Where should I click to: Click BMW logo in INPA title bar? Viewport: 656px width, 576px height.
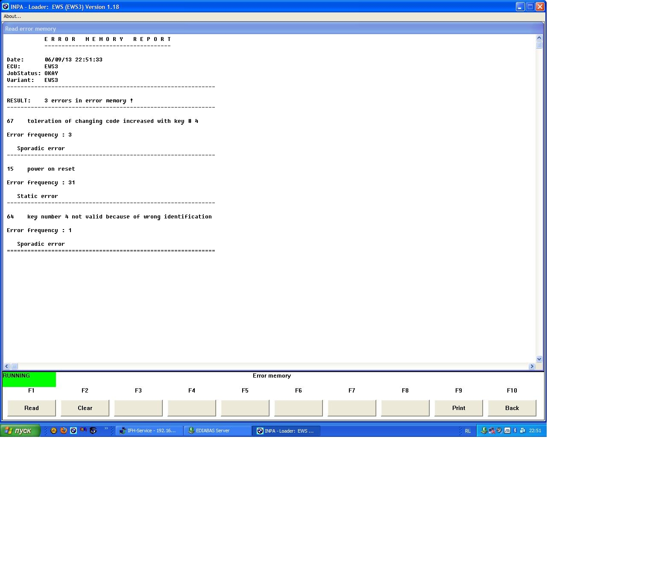coord(6,7)
